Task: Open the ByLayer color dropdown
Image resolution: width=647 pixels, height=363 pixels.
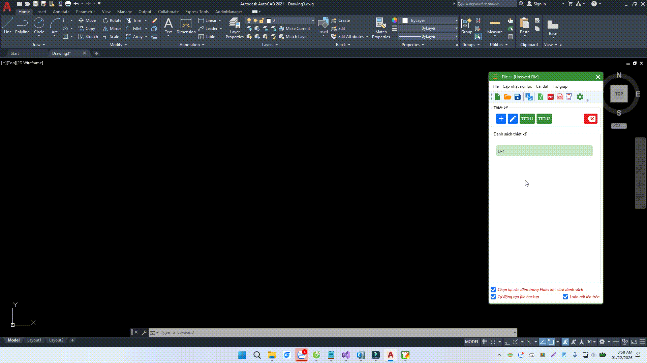Action: [x=456, y=21]
